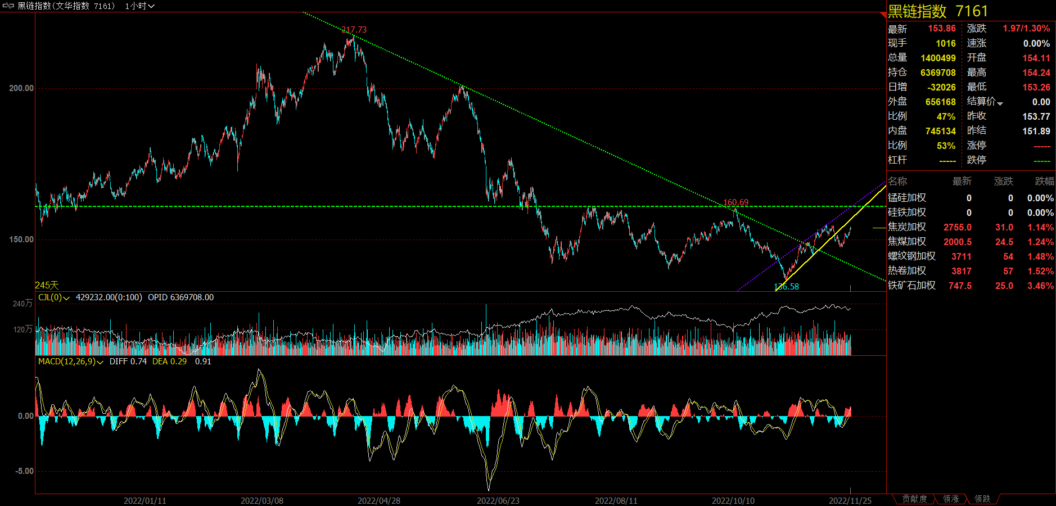Image resolution: width=1056 pixels, height=506 pixels.
Task: Expand the CJL(0) indicator chevron
Action: tap(67, 298)
